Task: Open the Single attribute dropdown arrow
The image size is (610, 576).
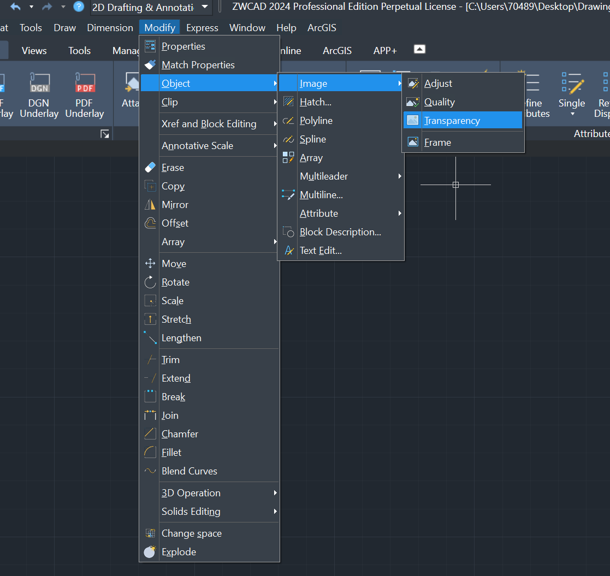Action: point(572,114)
